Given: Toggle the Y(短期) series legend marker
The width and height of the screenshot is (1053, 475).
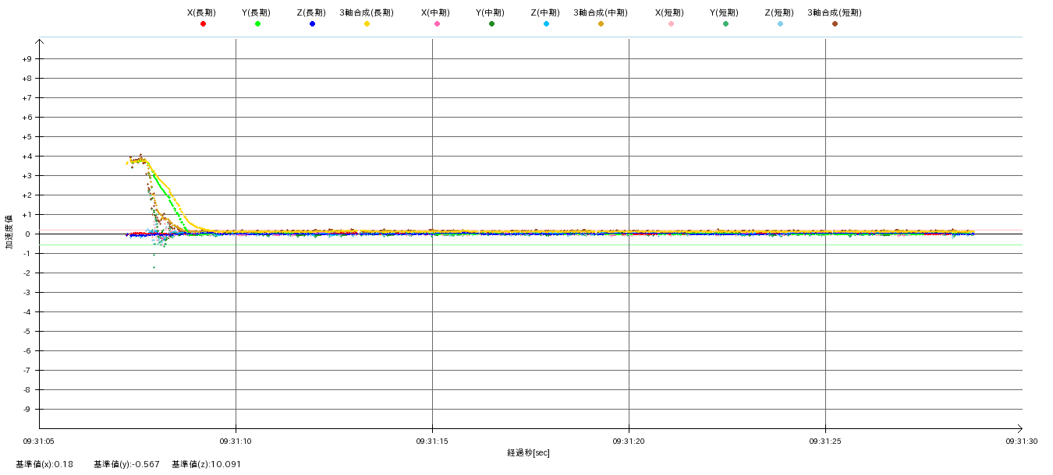Looking at the screenshot, I should coord(725,24).
